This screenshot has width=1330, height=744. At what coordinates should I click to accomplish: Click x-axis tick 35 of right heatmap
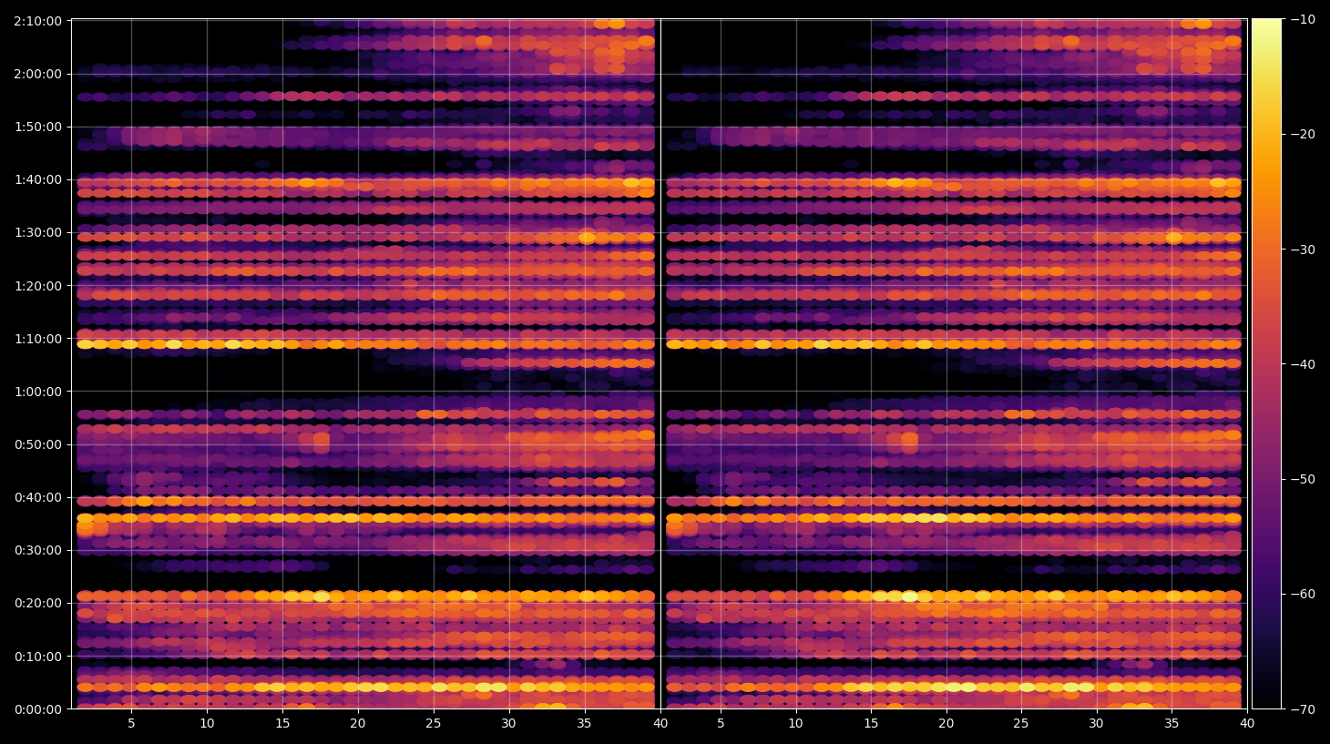point(1171,723)
